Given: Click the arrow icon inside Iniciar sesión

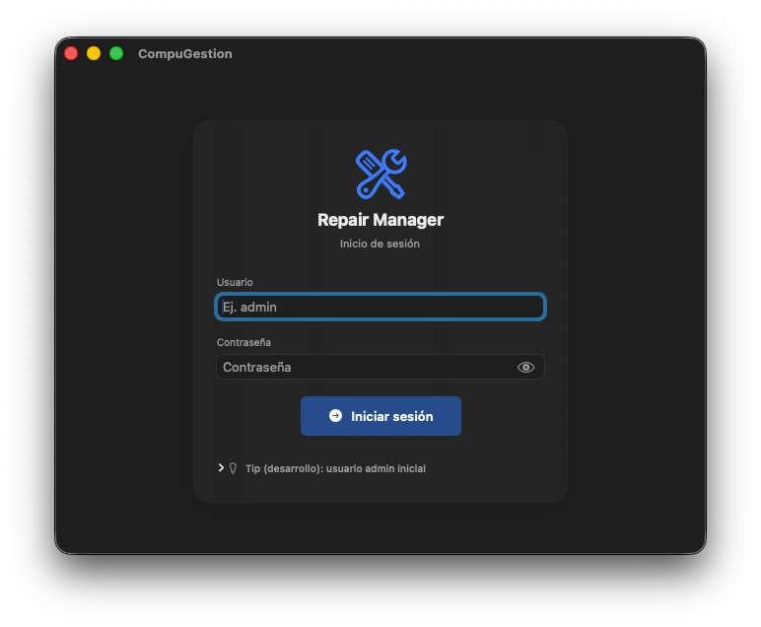Looking at the screenshot, I should 335,416.
